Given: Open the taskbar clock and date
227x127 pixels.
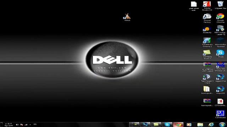Looking at the screenshot, I should click(9, 125).
